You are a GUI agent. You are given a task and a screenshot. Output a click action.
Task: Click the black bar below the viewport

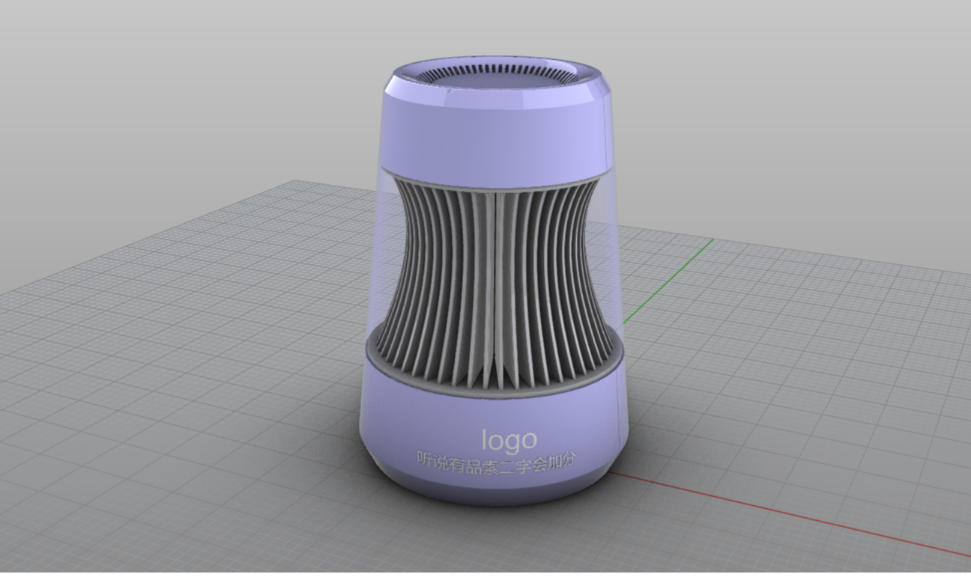[x=486, y=574]
